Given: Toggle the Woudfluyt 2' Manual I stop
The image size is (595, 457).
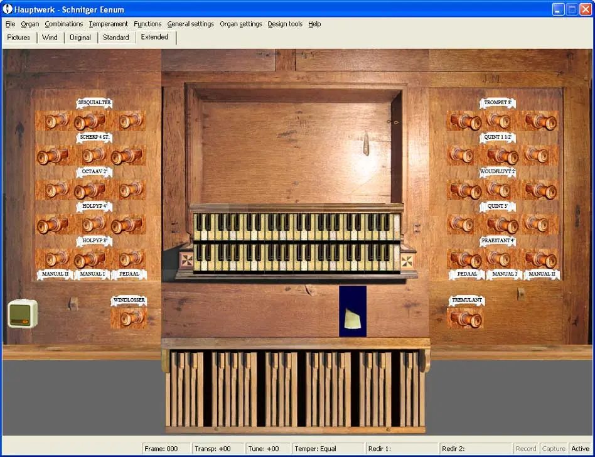Looking at the screenshot, I should point(500,190).
